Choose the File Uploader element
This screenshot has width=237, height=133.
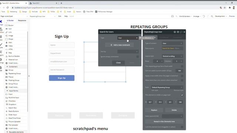coord(13,125)
